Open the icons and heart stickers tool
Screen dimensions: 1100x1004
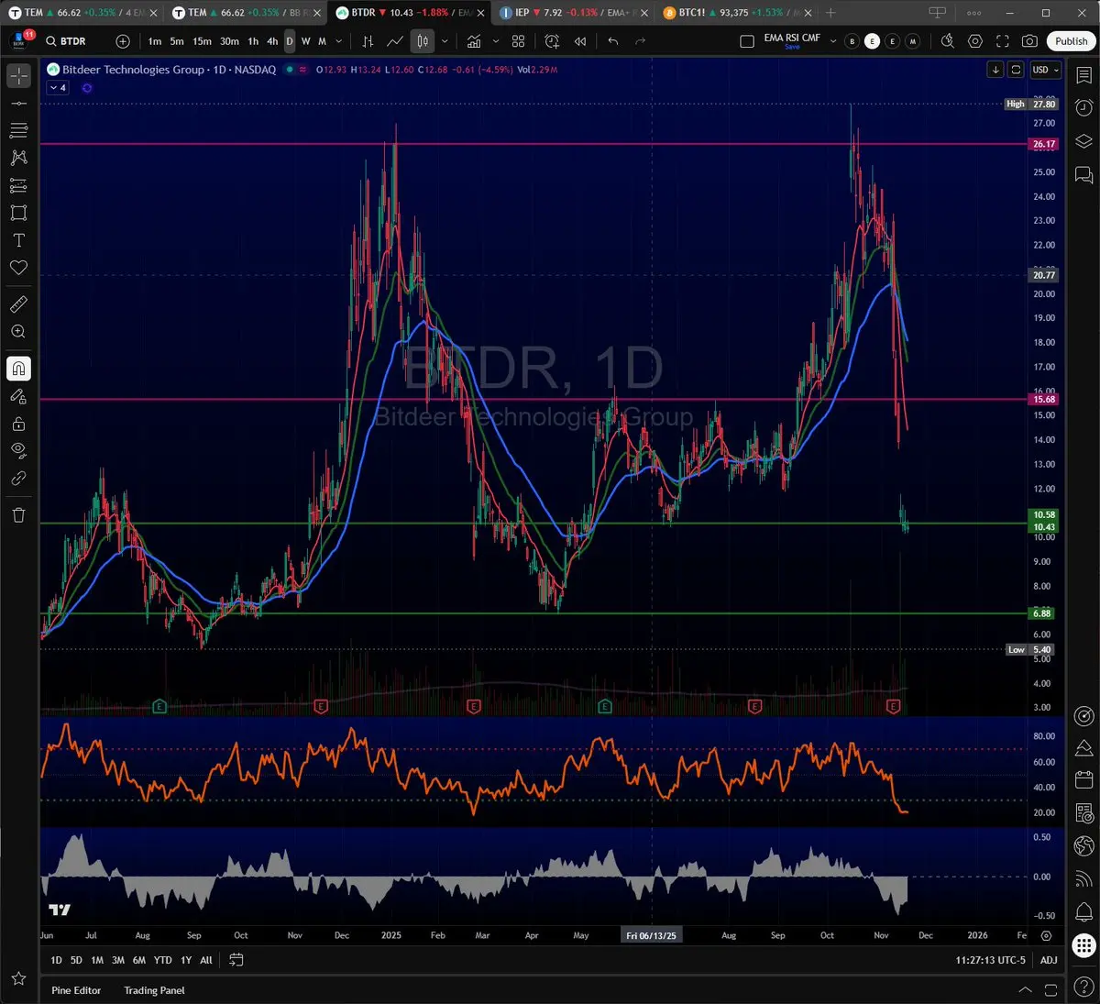click(18, 268)
